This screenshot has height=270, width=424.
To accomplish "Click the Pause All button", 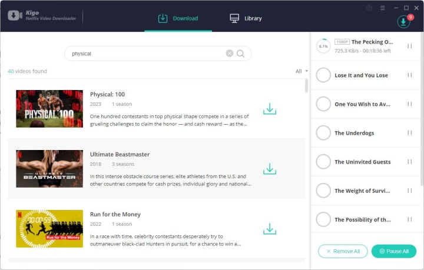I will click(x=394, y=251).
